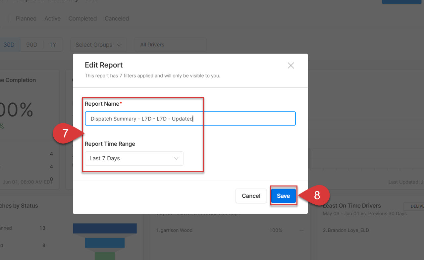Image resolution: width=424 pixels, height=260 pixels.
Task: Click the Brandon Loye_ELD driver entry
Action: (x=346, y=230)
